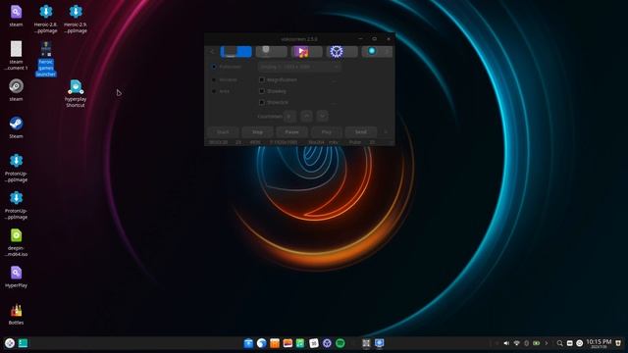Click the Pause recording button
This screenshot has height=353, width=628.
[292, 132]
